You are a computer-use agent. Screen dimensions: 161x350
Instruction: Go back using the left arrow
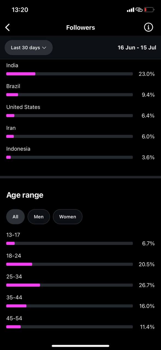point(8,27)
